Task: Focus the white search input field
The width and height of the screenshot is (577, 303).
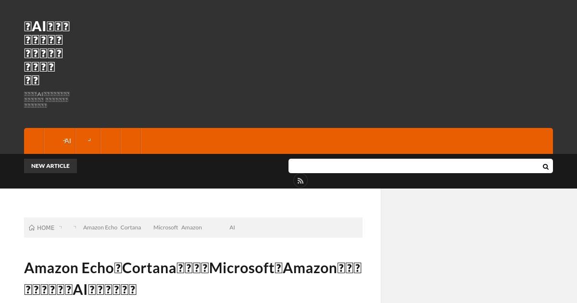Action: [x=414, y=166]
